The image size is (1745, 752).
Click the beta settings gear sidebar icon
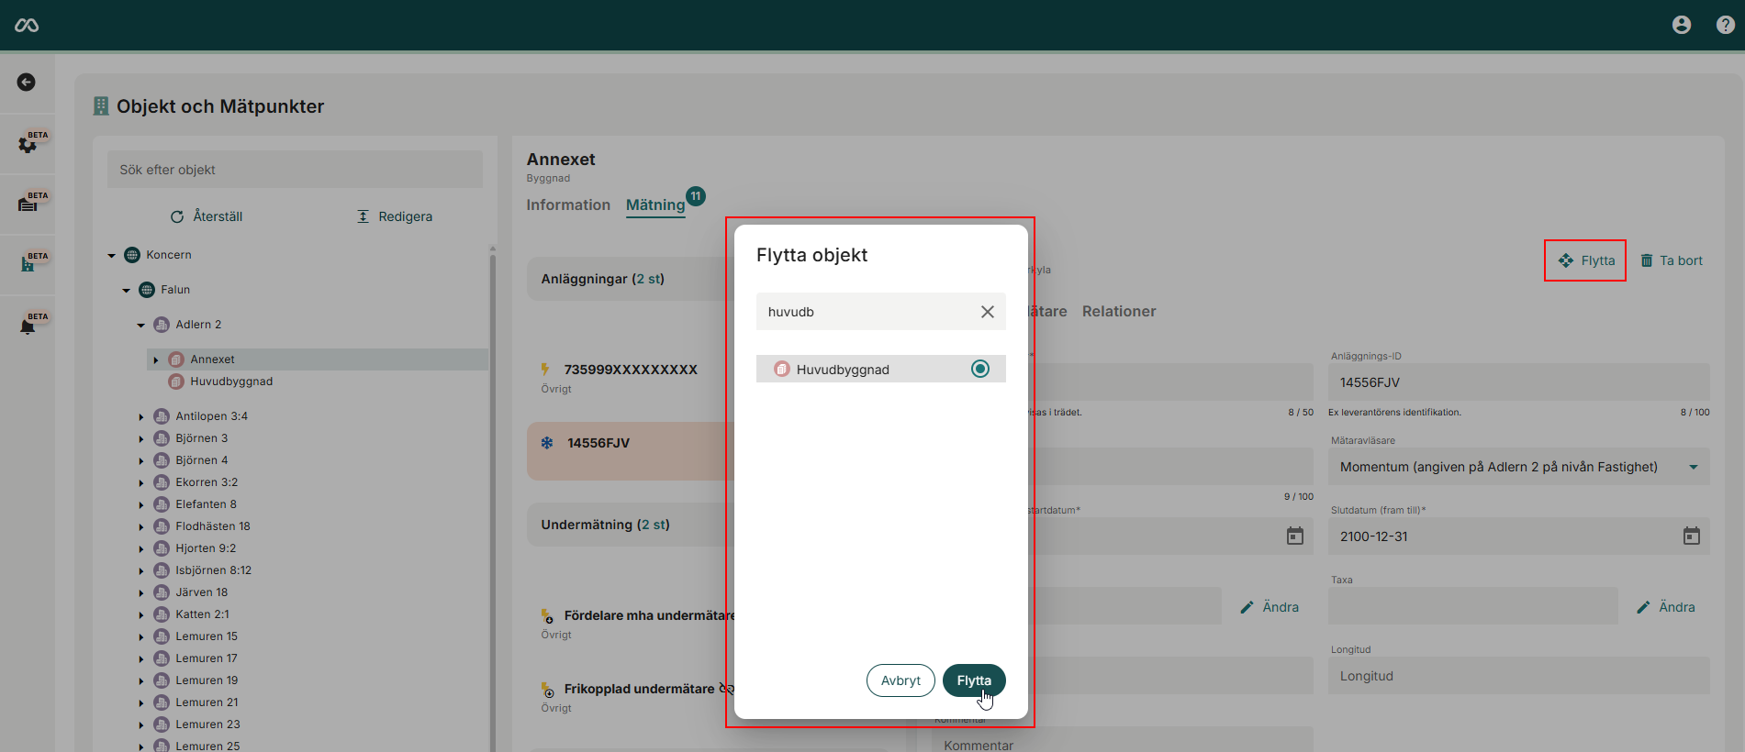[28, 144]
